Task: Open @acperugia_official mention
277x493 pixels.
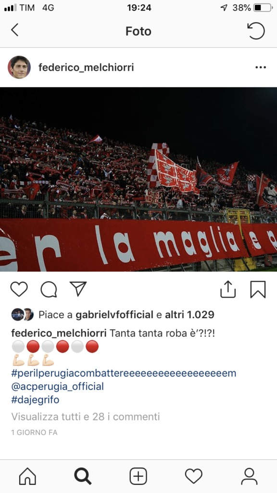Action: coord(58,387)
